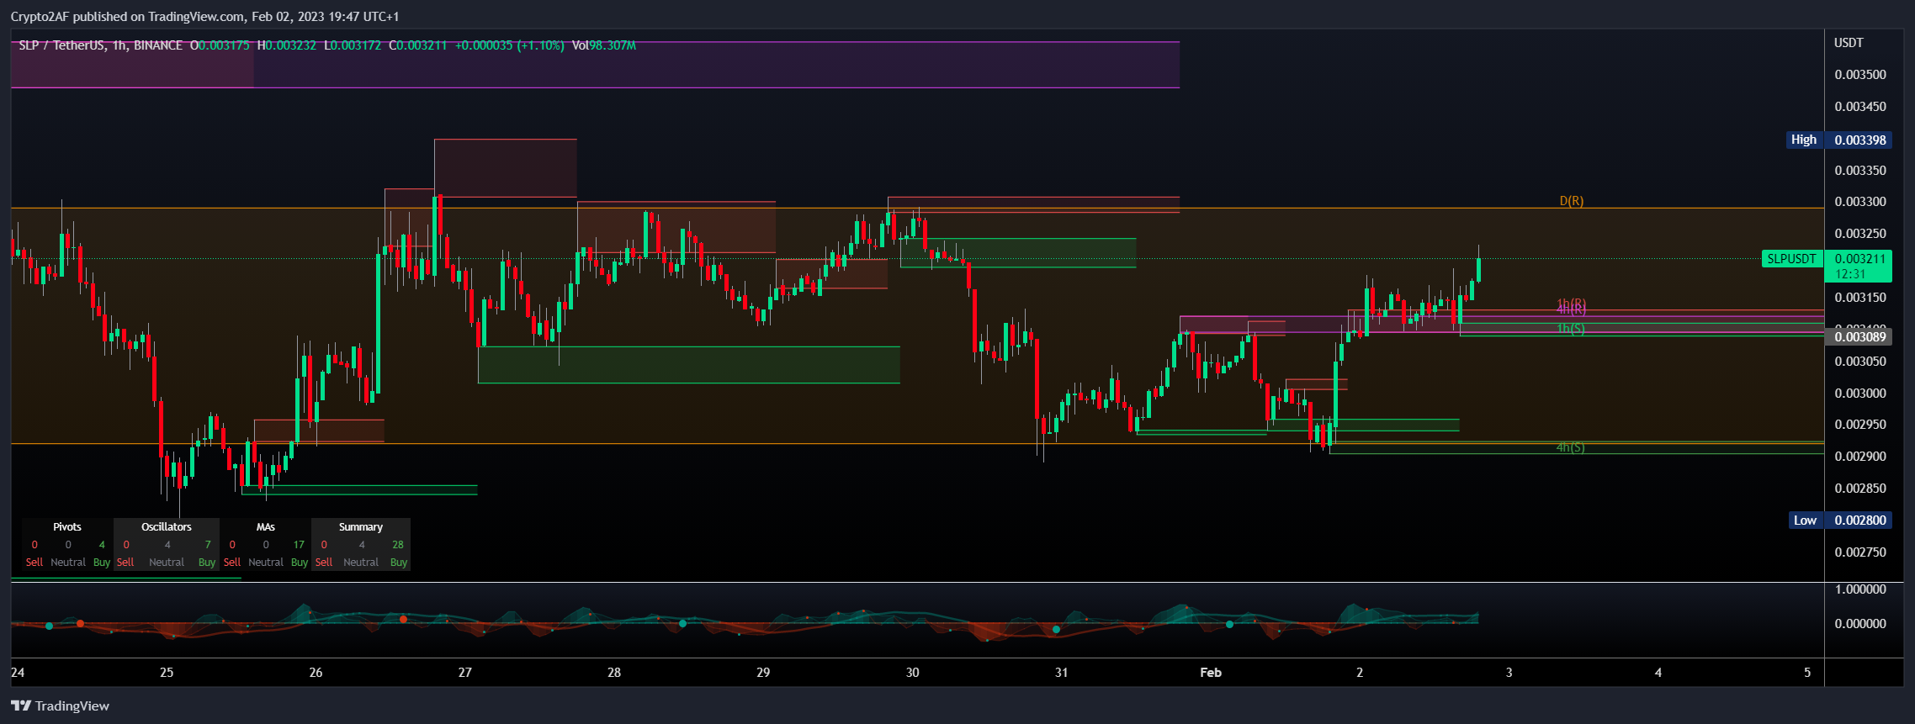
Task: Click the 0.002750 price axis tick
Action: 1860,552
